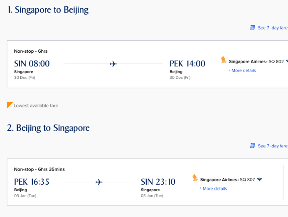Image resolution: width=288 pixels, height=217 pixels.
Task: Click the Beijing to Singapore section heading
Action: (x=48, y=128)
